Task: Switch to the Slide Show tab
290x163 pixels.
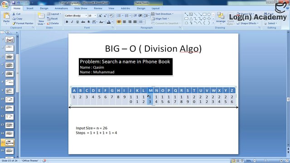Action: point(81,8)
